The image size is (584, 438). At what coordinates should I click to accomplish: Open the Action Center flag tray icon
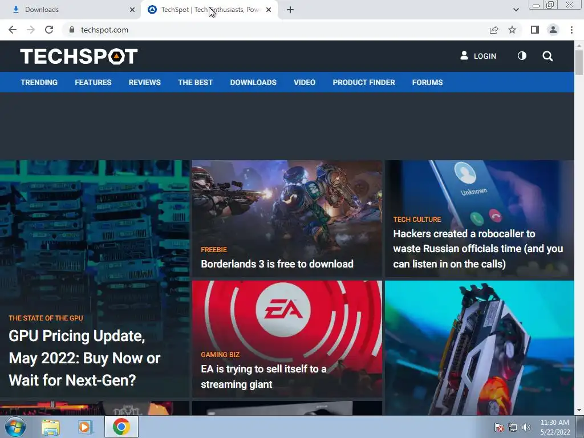click(x=498, y=427)
